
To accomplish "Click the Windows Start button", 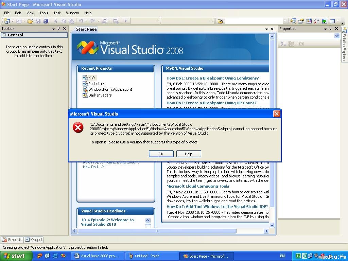I will 16,256.
